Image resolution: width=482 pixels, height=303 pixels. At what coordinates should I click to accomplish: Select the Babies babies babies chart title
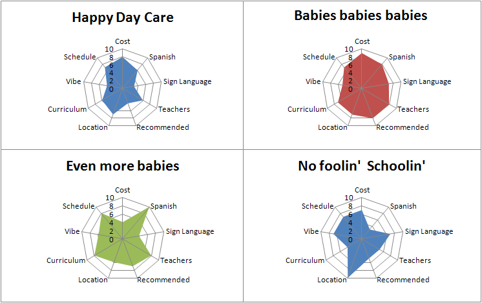pos(361,15)
